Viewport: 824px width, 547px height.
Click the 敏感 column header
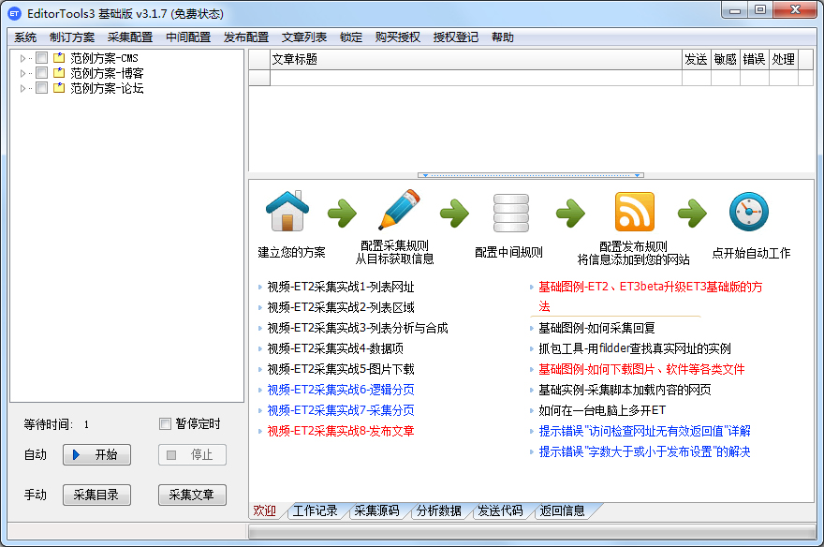(x=725, y=59)
